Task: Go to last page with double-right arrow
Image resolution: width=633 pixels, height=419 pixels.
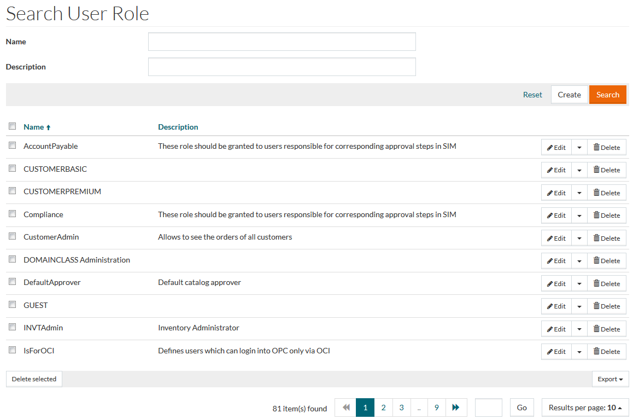Action: [456, 408]
